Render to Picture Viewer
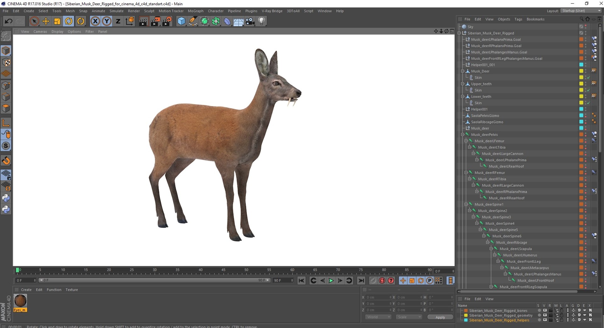The height and width of the screenshot is (328, 604). point(155,21)
